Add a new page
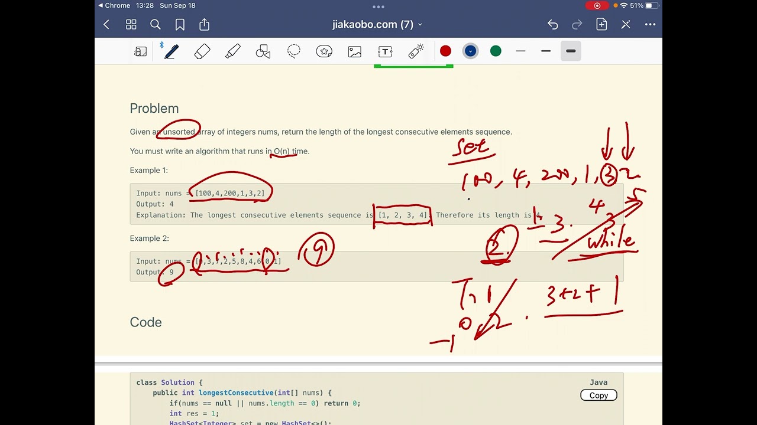 (x=601, y=25)
